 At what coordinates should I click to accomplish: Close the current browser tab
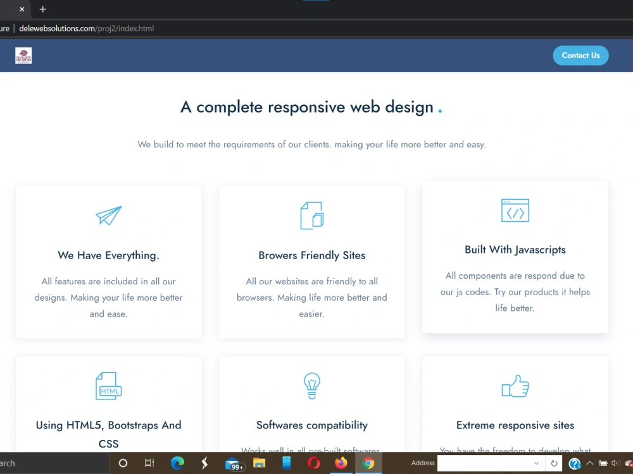(x=22, y=9)
